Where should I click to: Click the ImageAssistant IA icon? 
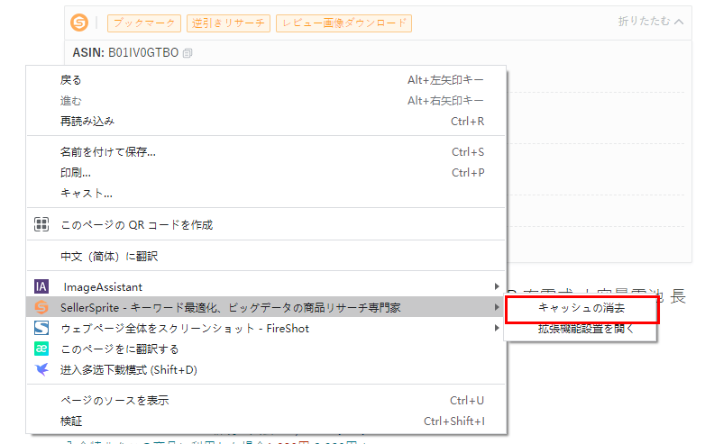41,286
